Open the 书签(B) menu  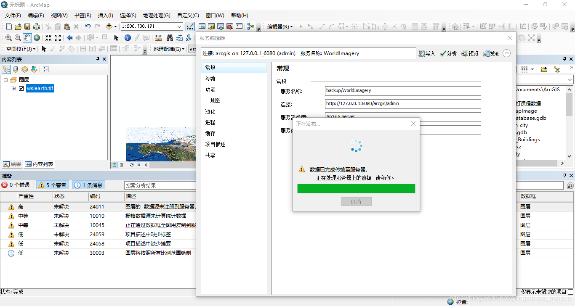(x=83, y=15)
